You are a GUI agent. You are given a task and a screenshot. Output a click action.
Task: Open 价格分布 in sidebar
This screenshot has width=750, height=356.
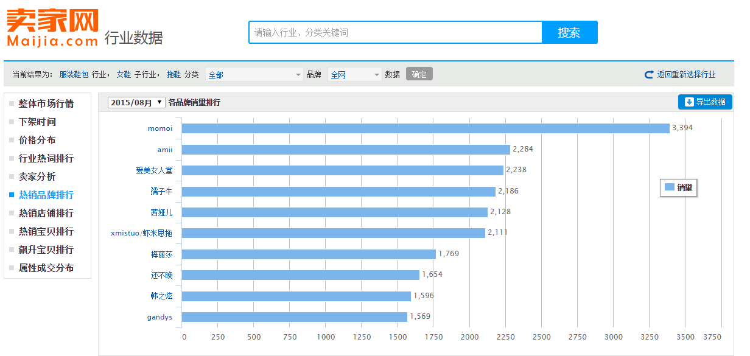pyautogui.click(x=37, y=140)
